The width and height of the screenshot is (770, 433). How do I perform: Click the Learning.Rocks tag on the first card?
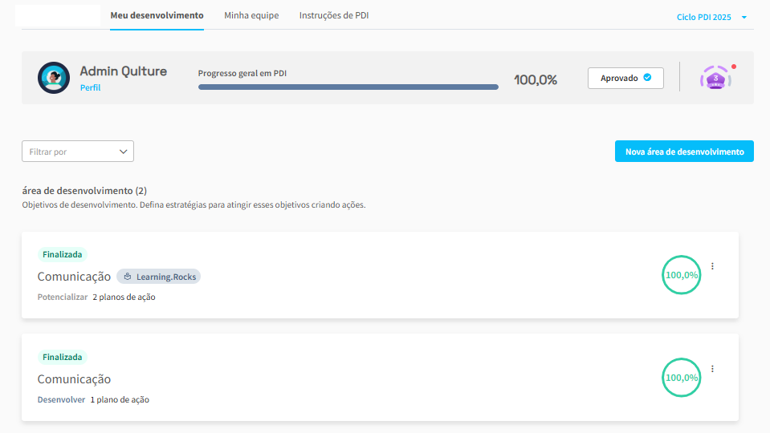tap(158, 277)
